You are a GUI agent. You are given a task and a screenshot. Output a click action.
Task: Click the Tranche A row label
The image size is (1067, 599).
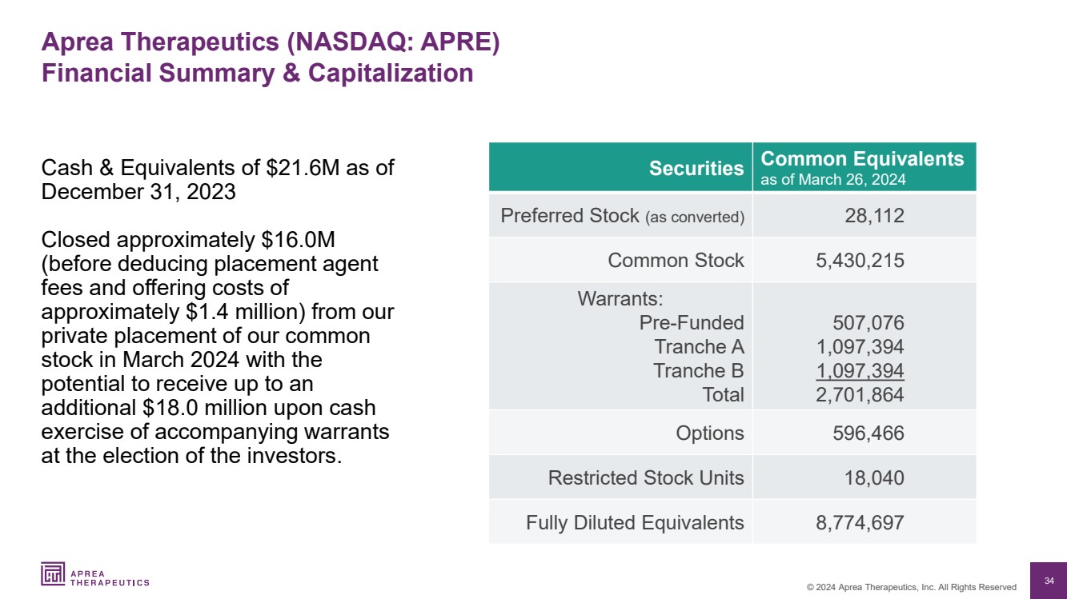pyautogui.click(x=699, y=347)
